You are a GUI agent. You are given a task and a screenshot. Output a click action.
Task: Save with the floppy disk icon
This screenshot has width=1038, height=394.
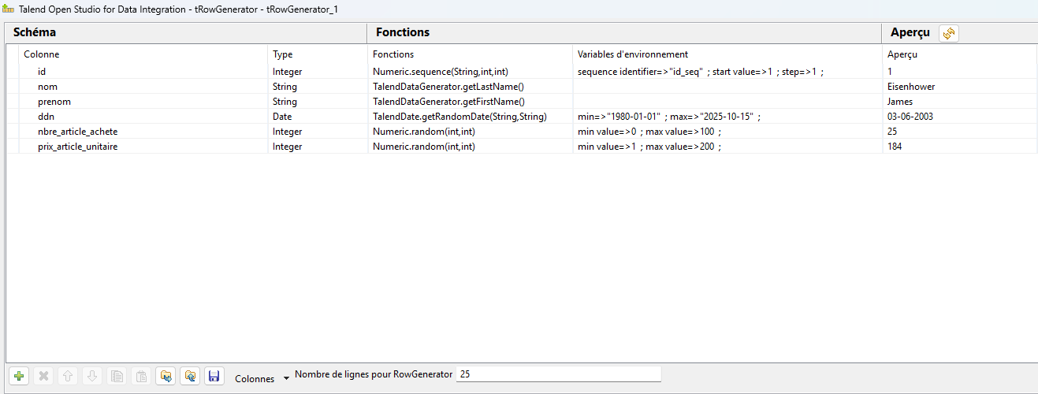(214, 377)
